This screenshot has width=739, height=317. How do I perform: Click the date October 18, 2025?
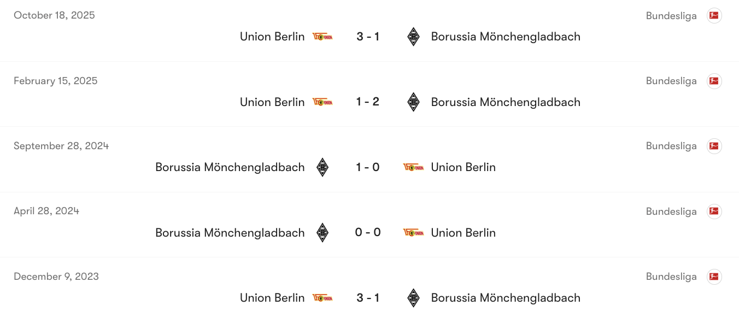point(53,15)
